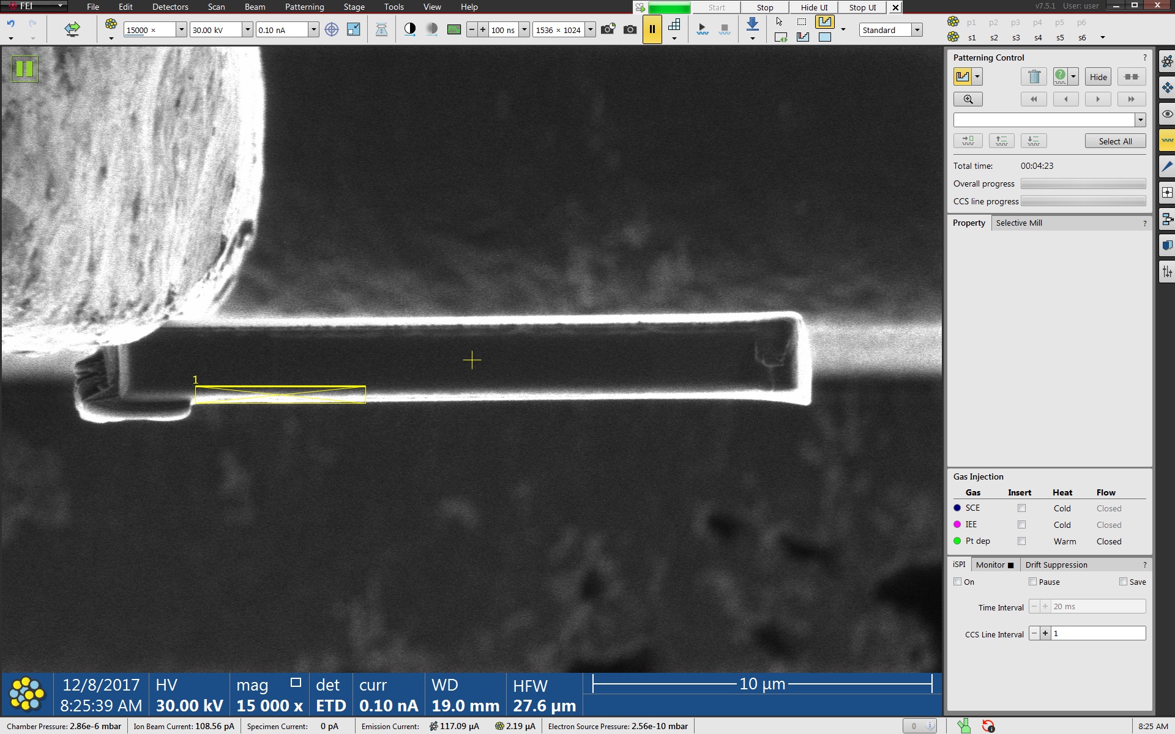Click the zoom magnifier button in Patterning Control
Viewport: 1175px width, 734px height.
968,99
